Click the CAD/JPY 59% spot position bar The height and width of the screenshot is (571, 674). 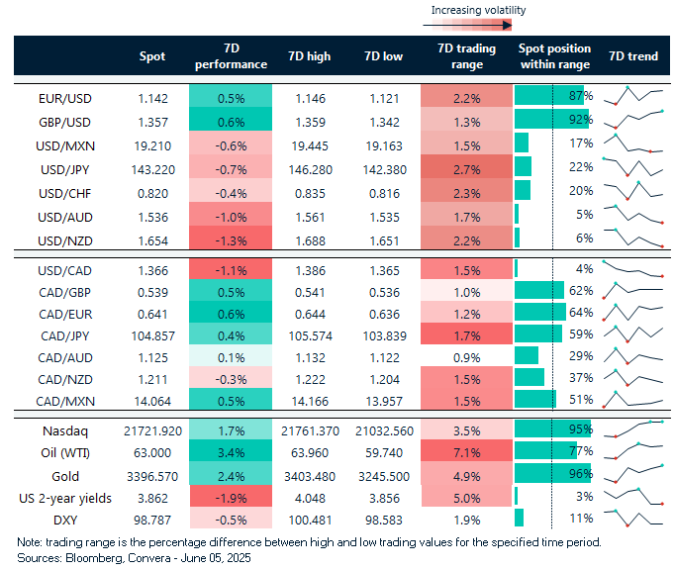pos(538,333)
